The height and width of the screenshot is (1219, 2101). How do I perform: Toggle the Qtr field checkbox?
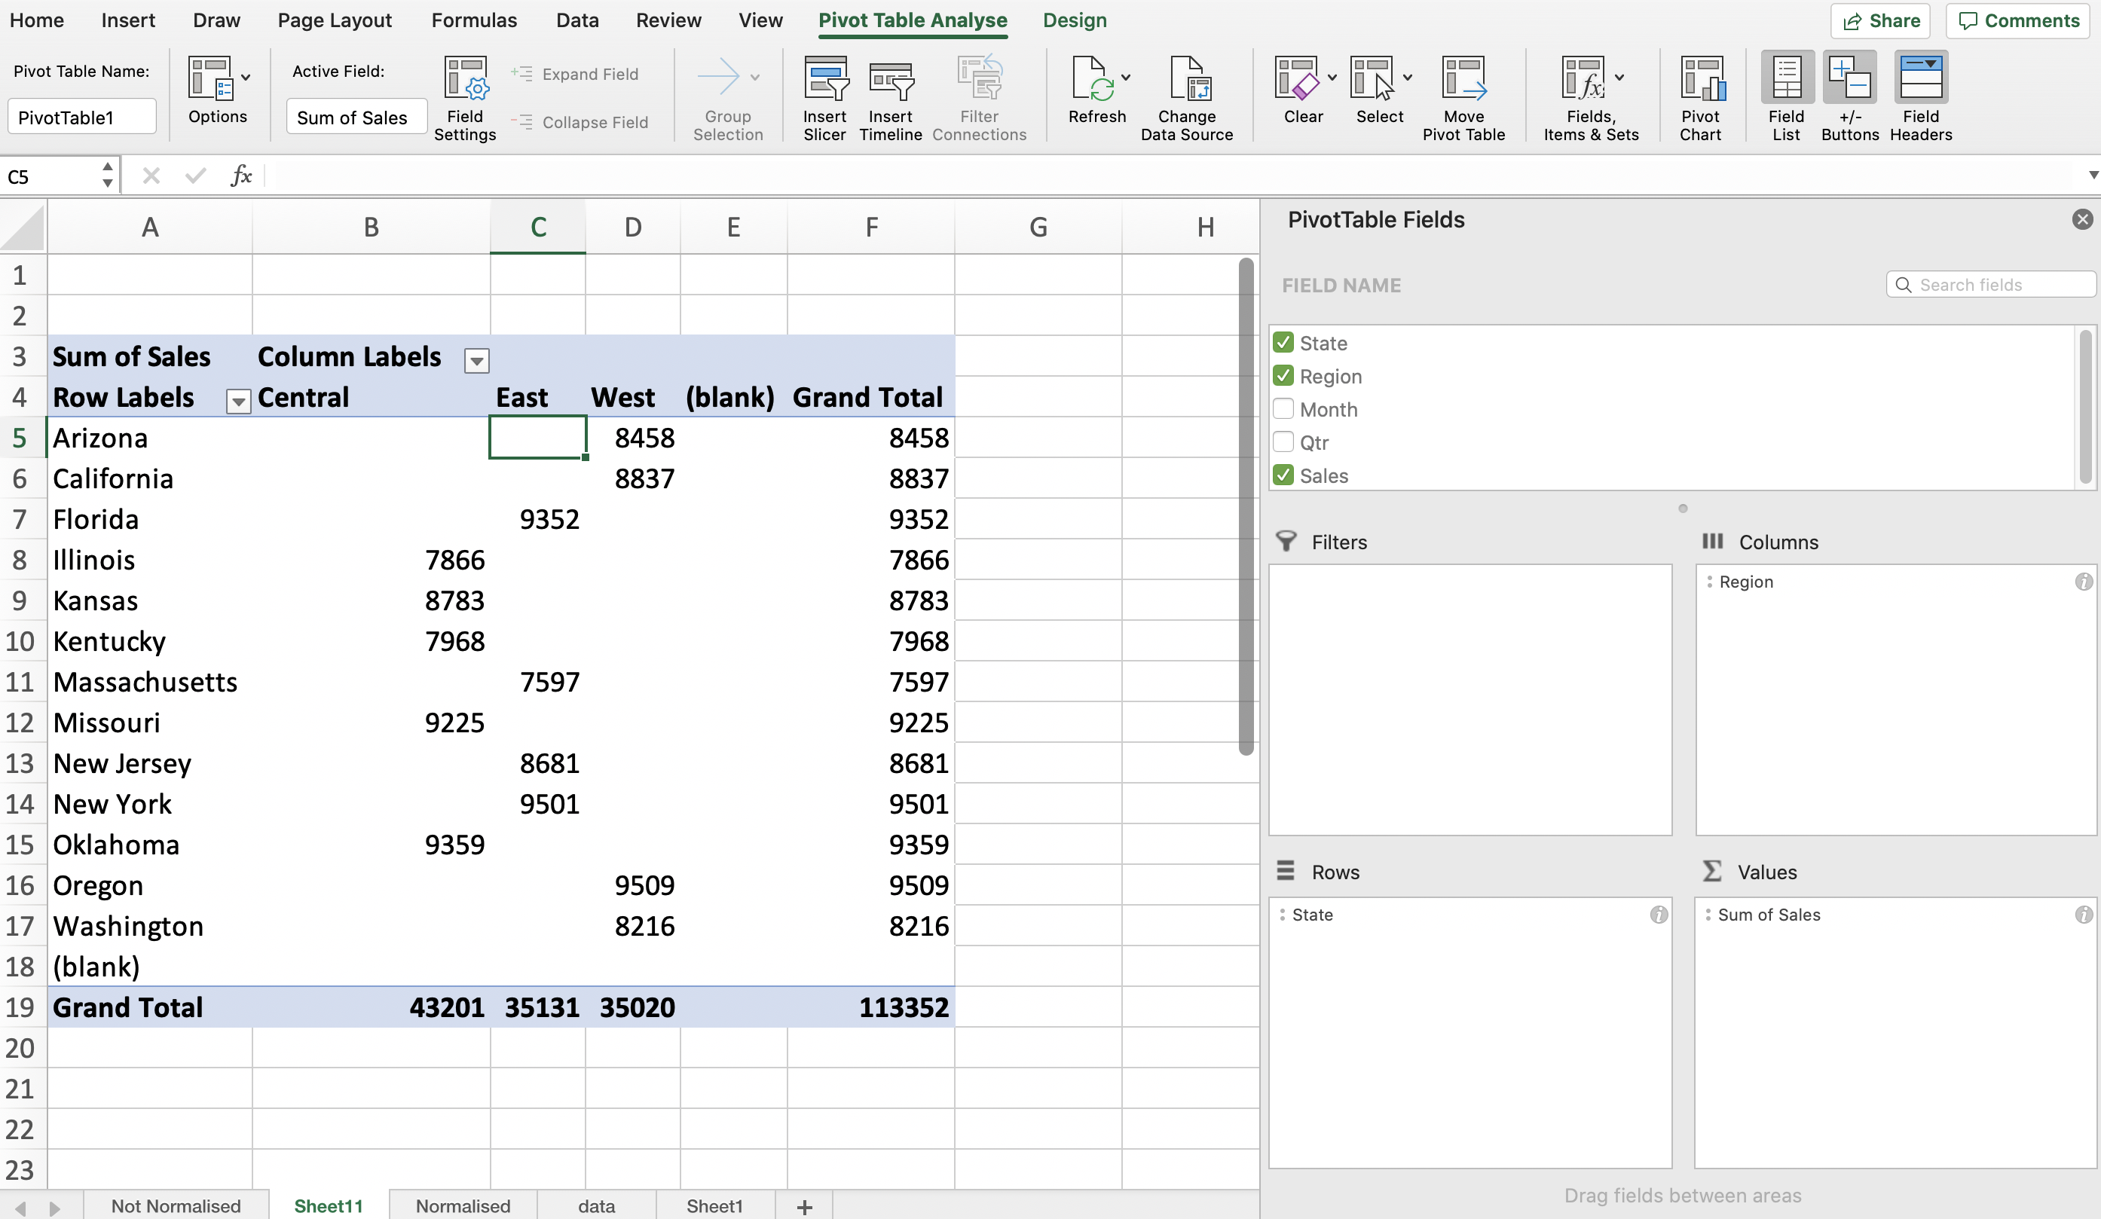[1281, 441]
